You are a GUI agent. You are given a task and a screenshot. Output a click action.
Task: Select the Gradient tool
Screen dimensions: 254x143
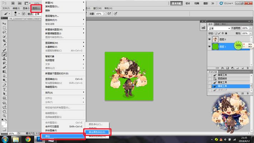tap(4, 71)
